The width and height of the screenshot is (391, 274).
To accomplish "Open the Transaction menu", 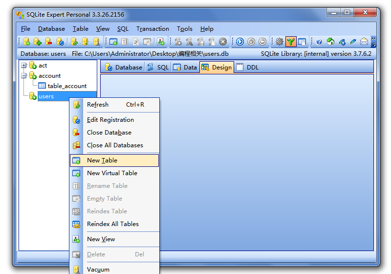I will click(152, 29).
